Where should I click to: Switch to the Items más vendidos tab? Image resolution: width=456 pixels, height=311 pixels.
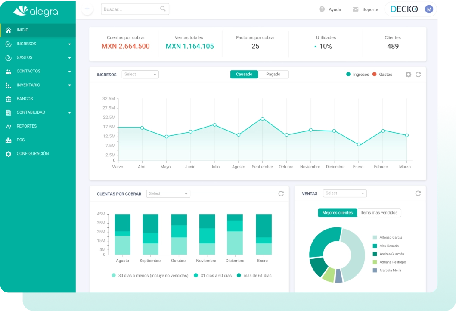point(379,212)
